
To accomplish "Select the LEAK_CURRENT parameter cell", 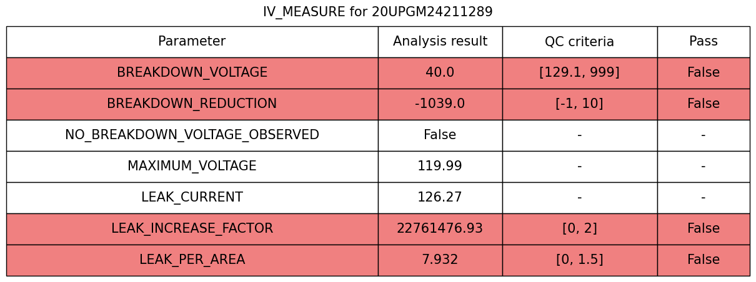I will [192, 198].
